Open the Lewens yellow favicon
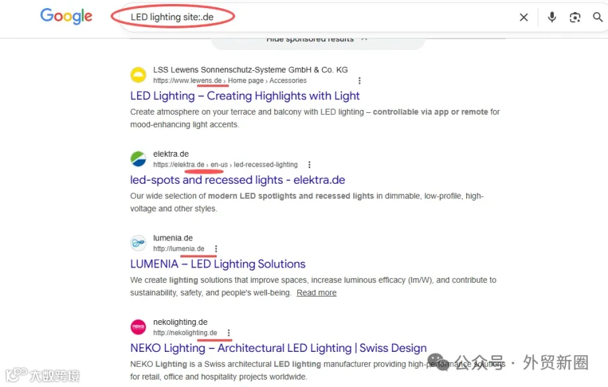 (138, 75)
